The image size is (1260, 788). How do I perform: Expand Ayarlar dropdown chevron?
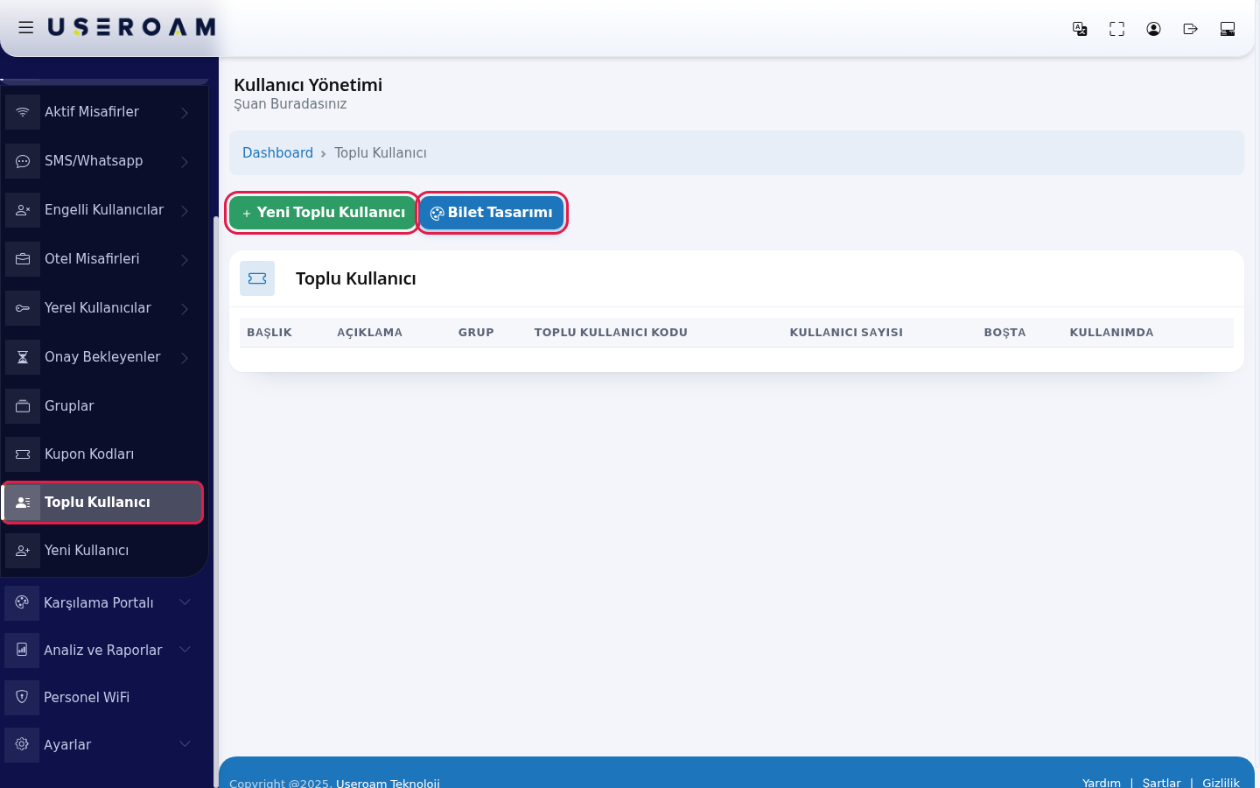coord(185,744)
